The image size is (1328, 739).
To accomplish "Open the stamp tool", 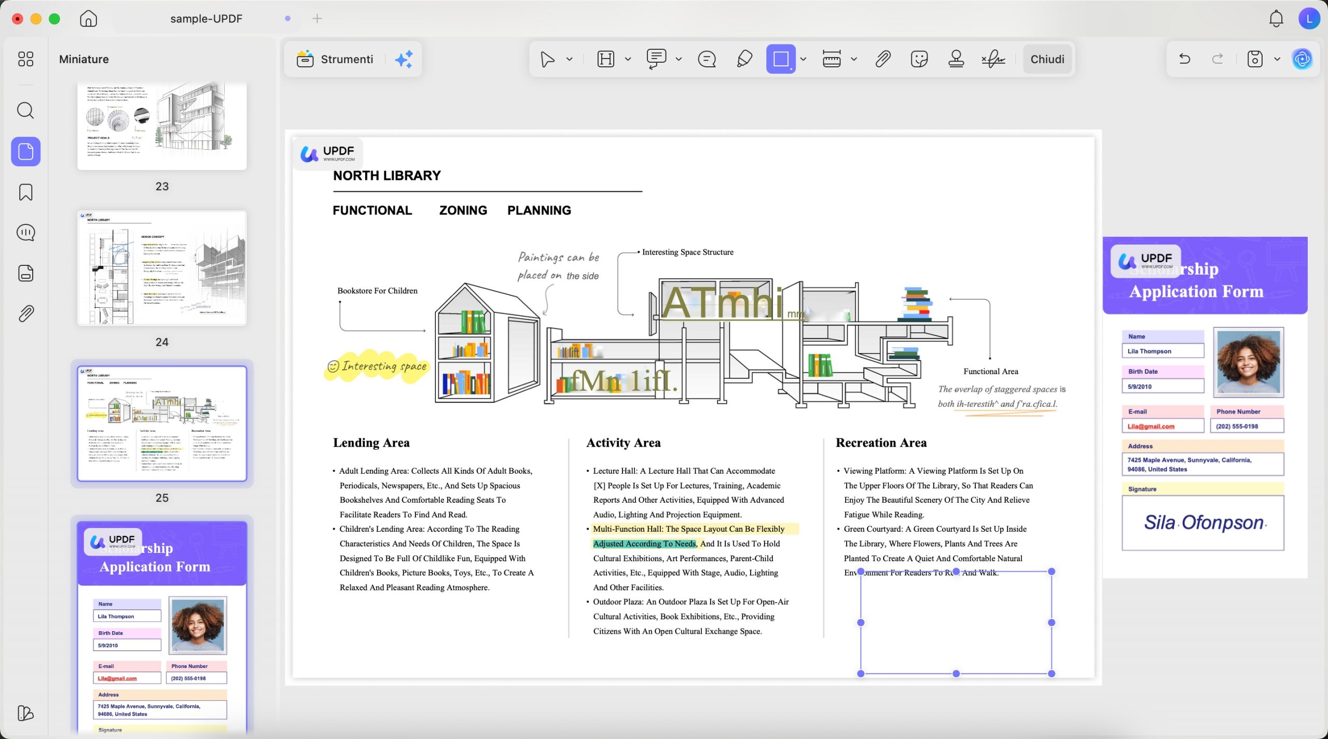I will (956, 59).
